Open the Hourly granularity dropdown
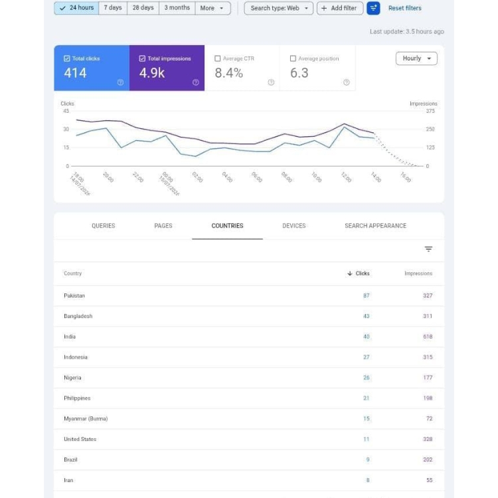 pos(416,58)
